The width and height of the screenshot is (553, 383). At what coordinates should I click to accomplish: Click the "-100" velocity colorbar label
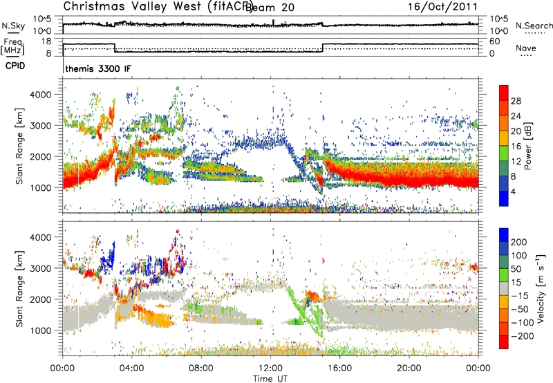(x=523, y=323)
